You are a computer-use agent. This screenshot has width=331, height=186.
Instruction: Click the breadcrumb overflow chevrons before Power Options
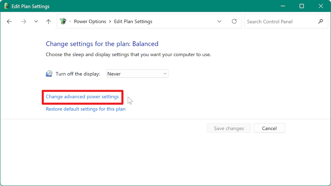click(x=70, y=22)
